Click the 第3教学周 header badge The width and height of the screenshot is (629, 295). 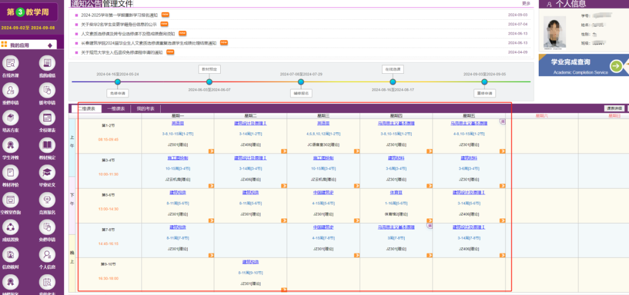pyautogui.click(x=29, y=12)
